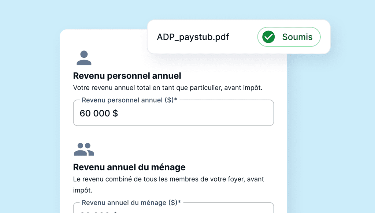This screenshot has height=213, width=375.
Task: Click the description about individual income before tax
Action: (168, 88)
